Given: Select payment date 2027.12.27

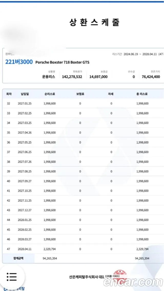Looking at the screenshot, I should 25,210.
